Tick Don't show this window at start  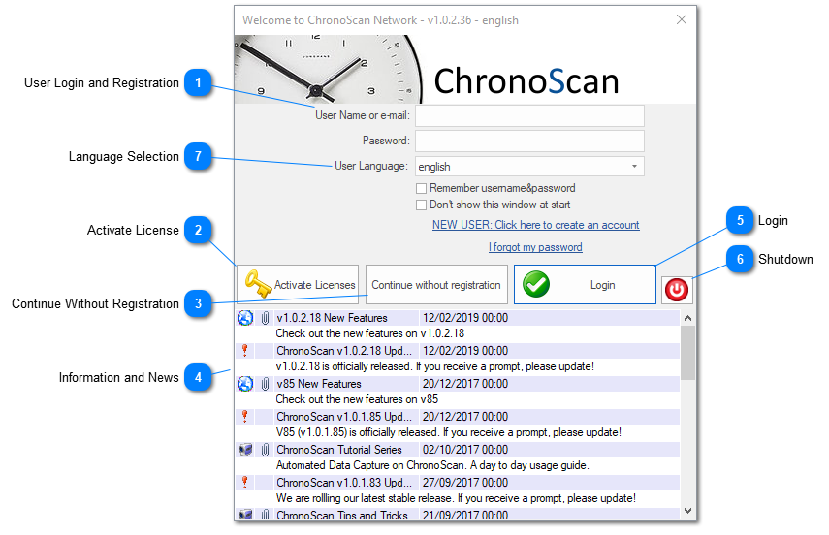[x=422, y=205]
